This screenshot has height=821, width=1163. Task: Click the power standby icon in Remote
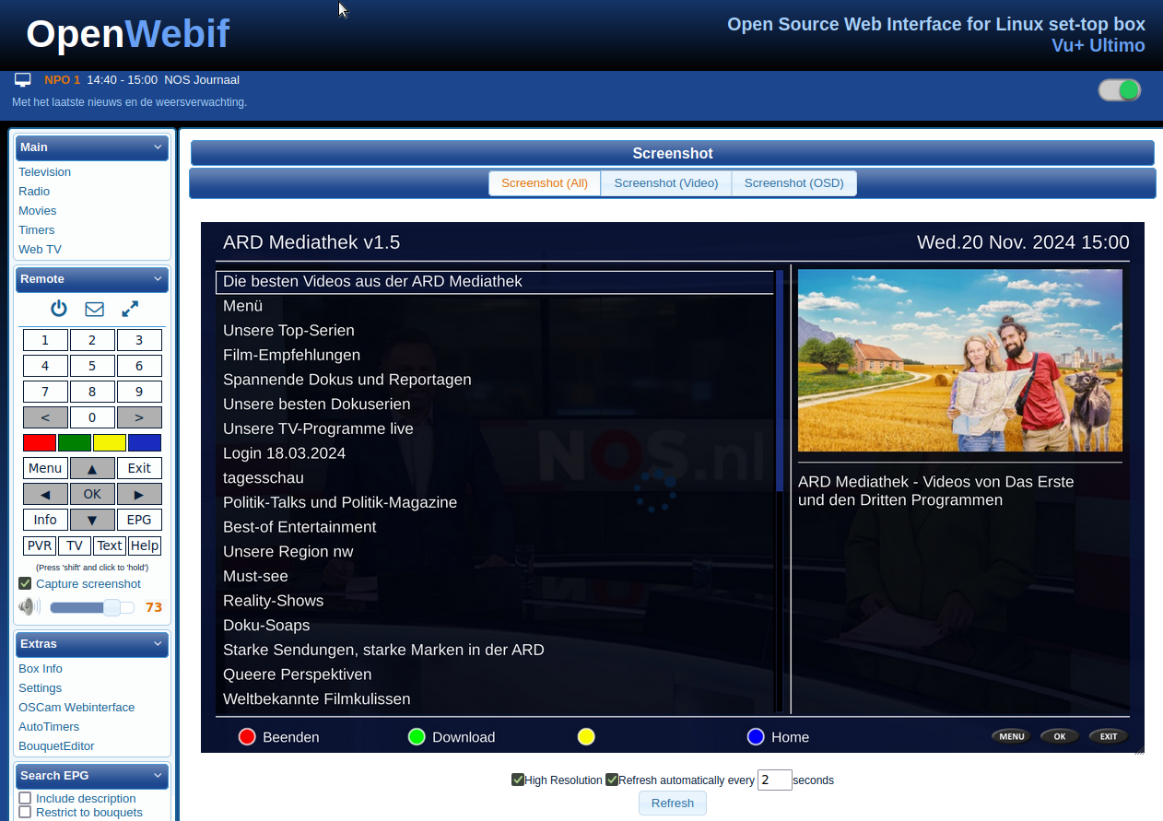59,309
